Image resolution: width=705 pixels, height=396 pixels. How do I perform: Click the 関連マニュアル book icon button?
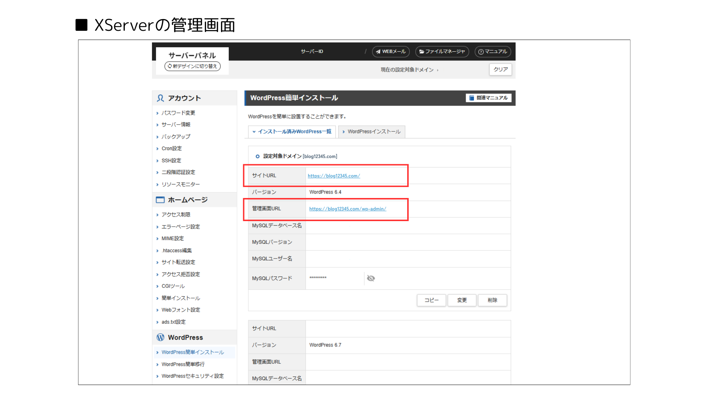(x=488, y=98)
